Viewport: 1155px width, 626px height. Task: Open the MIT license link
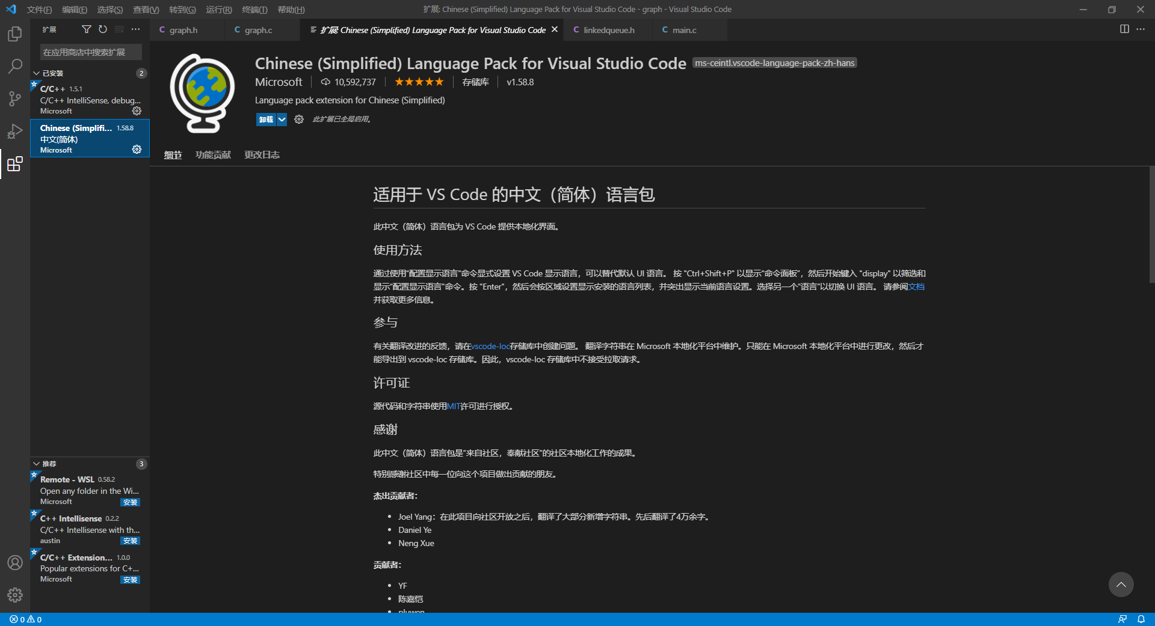(x=454, y=407)
